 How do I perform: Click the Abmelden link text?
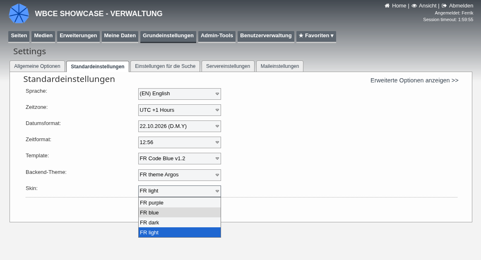coord(461,6)
